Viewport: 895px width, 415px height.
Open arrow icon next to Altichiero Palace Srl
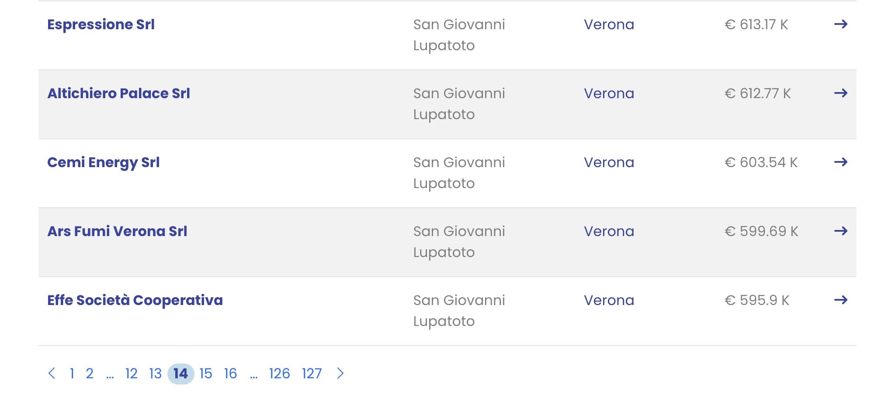841,93
